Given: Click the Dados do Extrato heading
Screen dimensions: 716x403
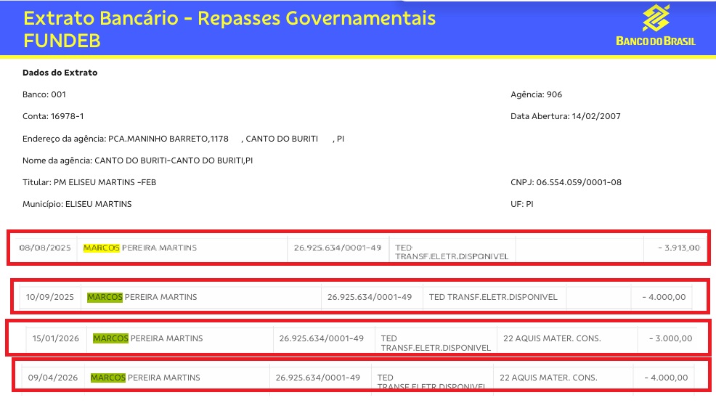Looking at the screenshot, I should click(x=60, y=73).
